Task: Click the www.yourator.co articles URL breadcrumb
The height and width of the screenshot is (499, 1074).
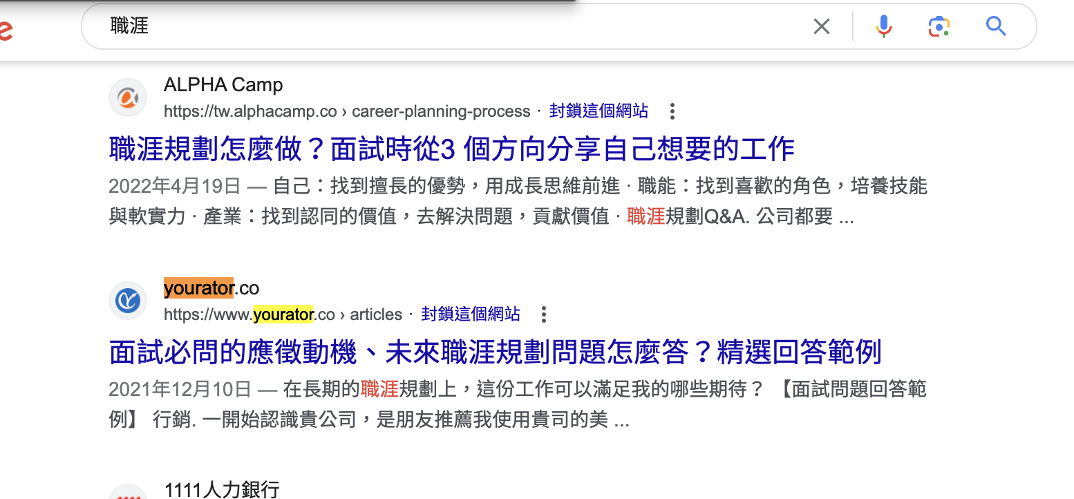Action: tap(283, 314)
